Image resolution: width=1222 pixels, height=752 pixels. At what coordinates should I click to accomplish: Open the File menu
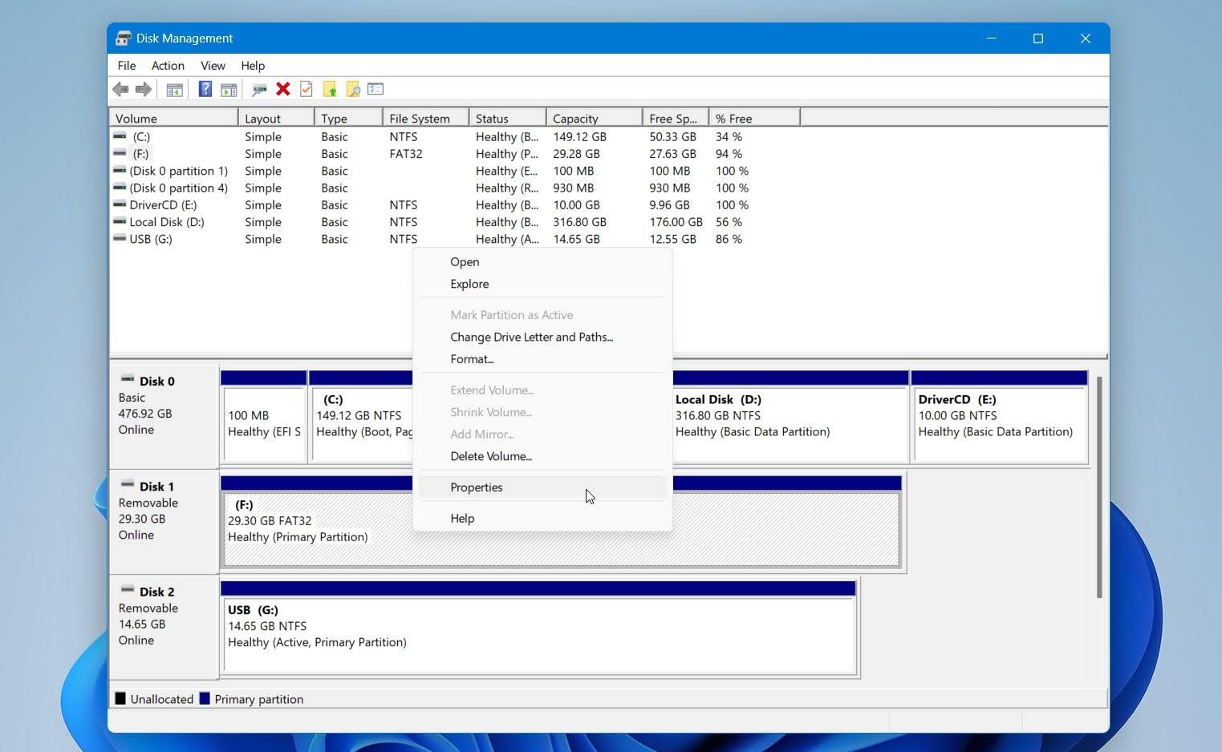127,66
